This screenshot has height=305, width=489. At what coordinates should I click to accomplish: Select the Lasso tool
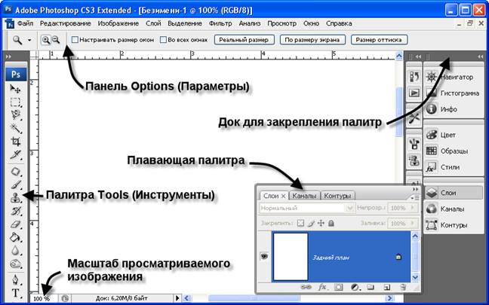click(x=15, y=114)
